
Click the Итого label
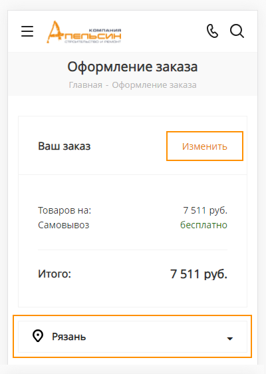55,274
